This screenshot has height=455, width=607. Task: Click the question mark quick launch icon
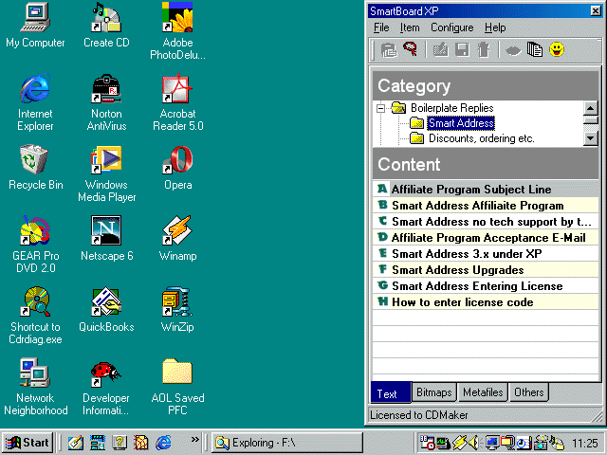click(120, 443)
